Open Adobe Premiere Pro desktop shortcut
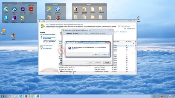The height and width of the screenshot is (98, 175). coord(14,17)
